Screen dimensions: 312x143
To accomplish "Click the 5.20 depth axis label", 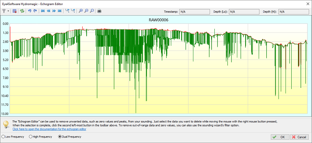I will pos(5,60).
